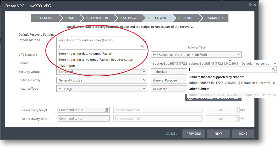Click the NEXT button
This screenshot has width=280, height=149.
[218, 134]
